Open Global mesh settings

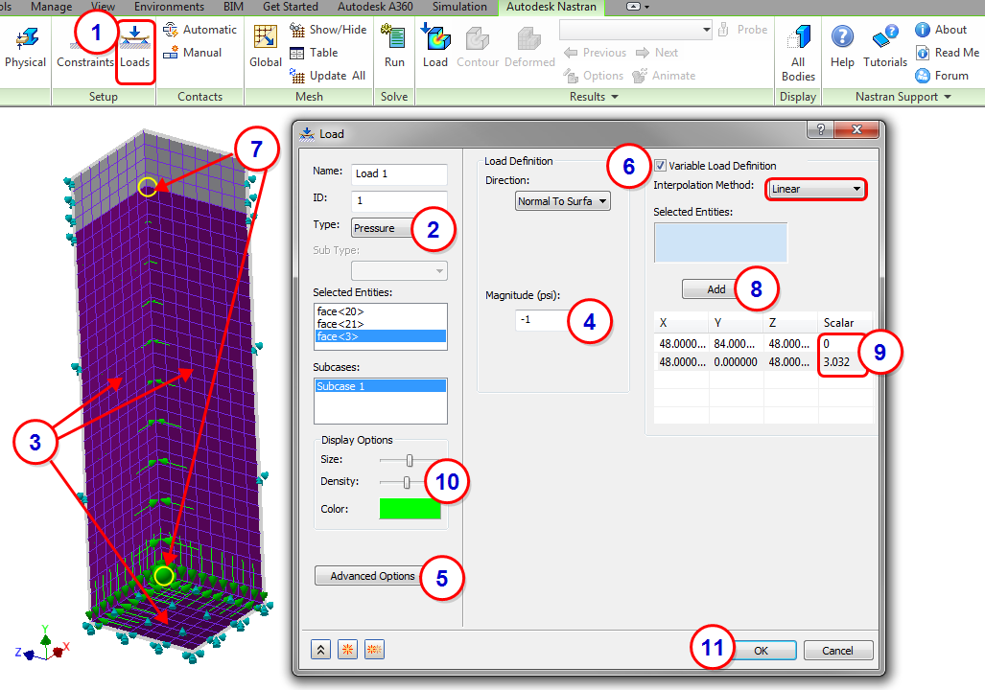(x=265, y=47)
